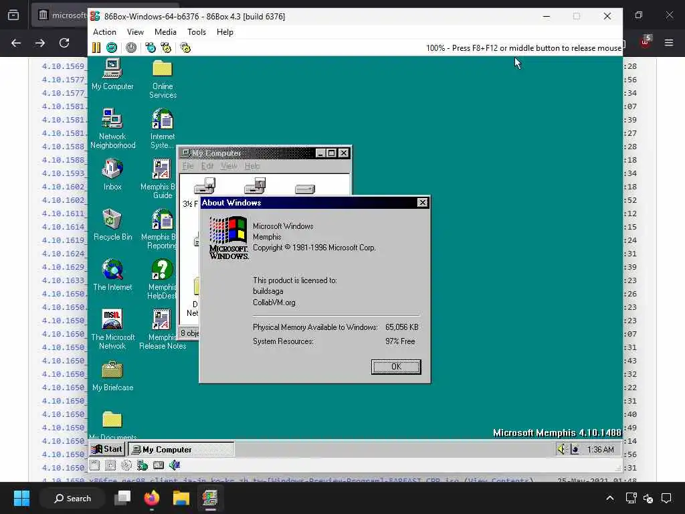Click the Memphis clock showing 1:36 AM
Viewport: 685px width, 514px height.
tap(600, 449)
